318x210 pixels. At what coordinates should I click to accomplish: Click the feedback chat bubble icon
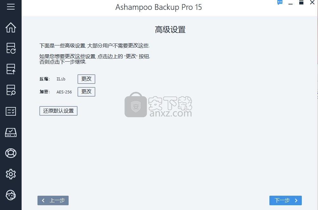pos(280,3)
